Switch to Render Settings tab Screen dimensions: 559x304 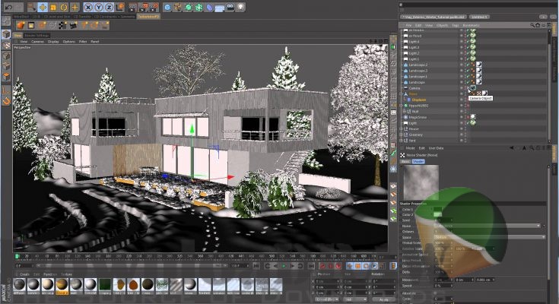38,35
